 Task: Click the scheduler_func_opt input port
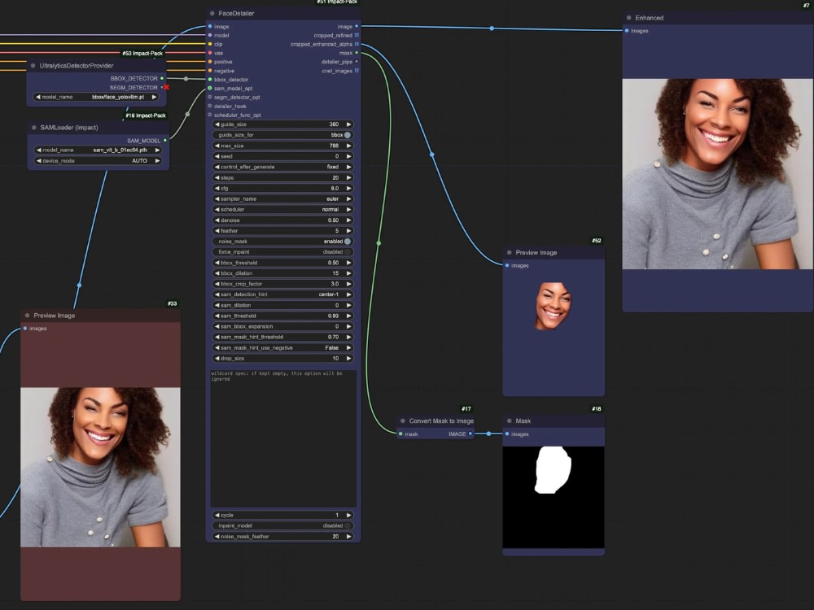[x=210, y=115]
